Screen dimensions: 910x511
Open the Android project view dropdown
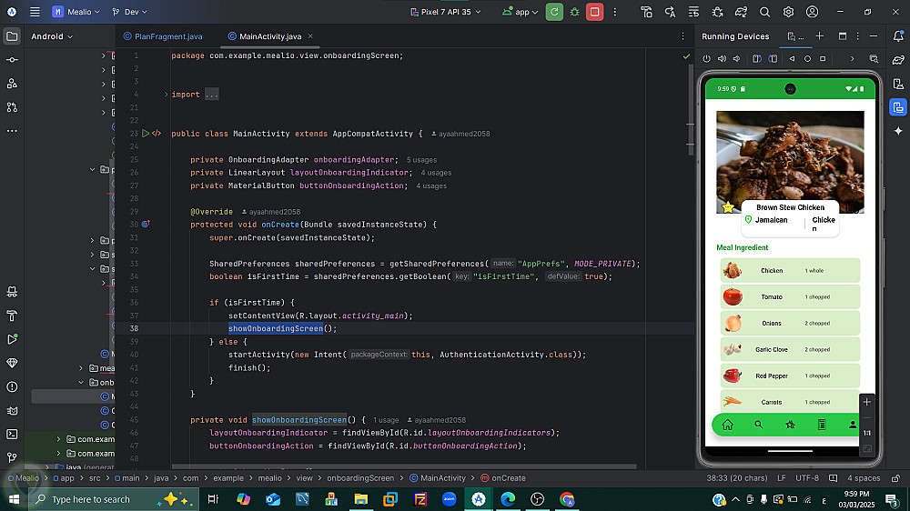coord(52,36)
